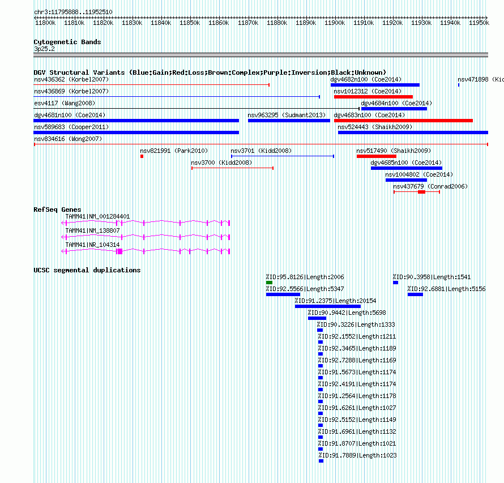Open the nsv517490 (Shaikh2009) red bar
Viewport: 504px width, 483px height.
click(377, 156)
